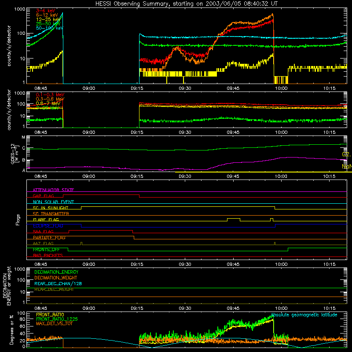The height and width of the screenshot is (352, 352).
Task: Click the DECIMATION_ENERGY legend label
Action: (x=56, y=272)
